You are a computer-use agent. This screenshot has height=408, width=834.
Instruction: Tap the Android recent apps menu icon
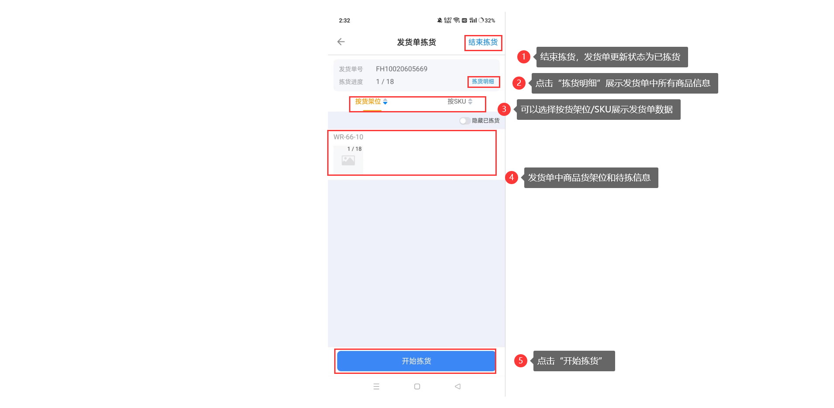point(376,387)
